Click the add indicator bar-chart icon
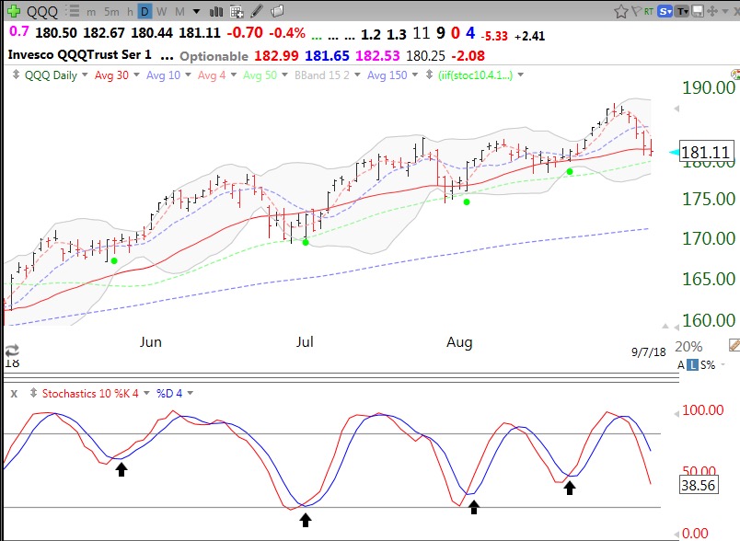 coord(215,11)
